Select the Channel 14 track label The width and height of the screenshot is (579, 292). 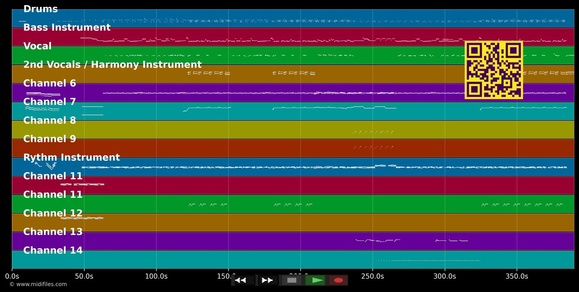tap(53, 250)
